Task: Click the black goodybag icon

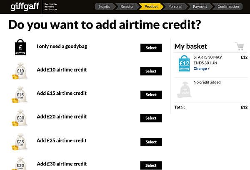Action: coord(20,47)
